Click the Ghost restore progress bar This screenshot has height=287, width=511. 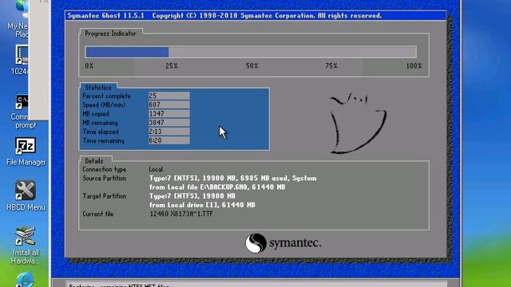251,52
